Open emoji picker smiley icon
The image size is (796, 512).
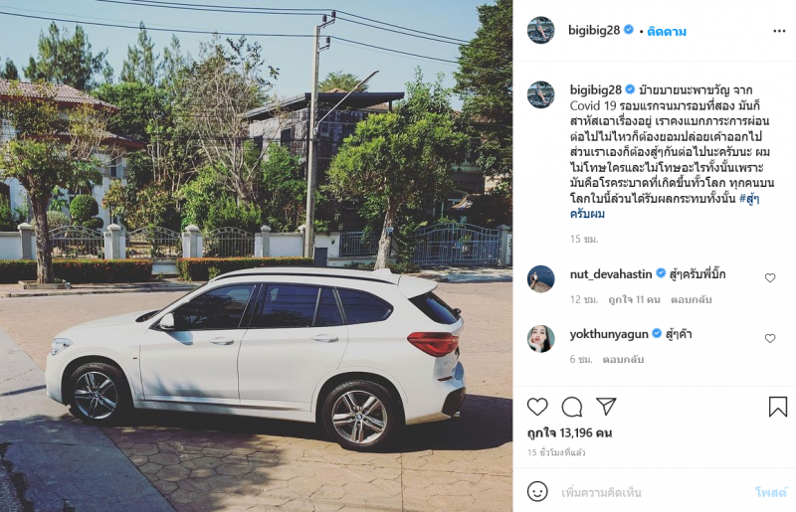537,491
